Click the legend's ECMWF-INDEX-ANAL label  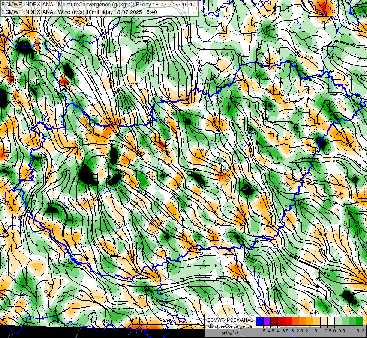(x=230, y=320)
